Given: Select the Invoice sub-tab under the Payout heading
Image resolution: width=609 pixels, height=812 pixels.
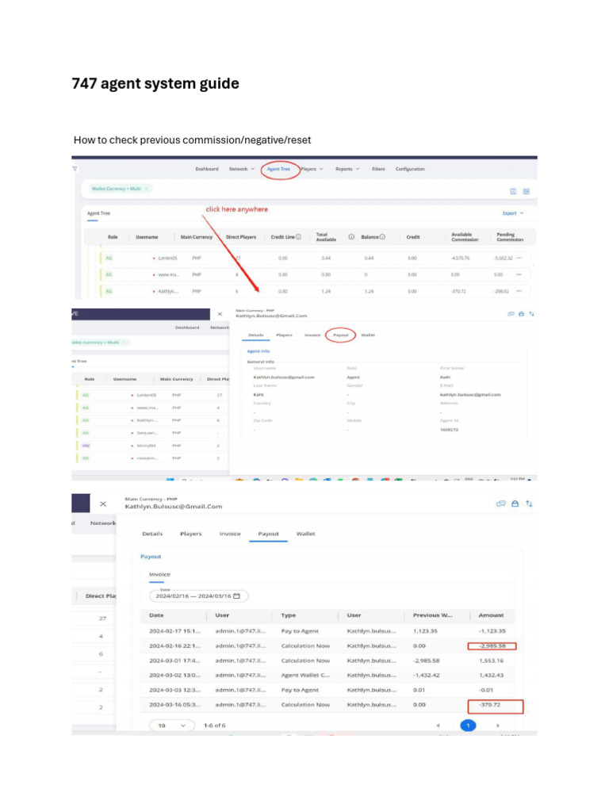Looking at the screenshot, I should point(159,574).
